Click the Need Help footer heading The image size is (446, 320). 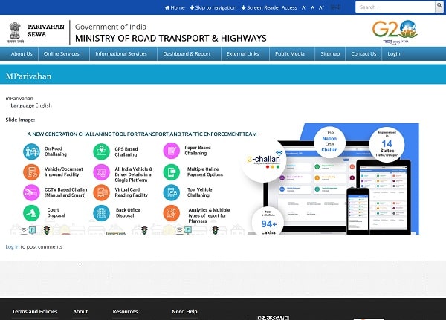coord(184,312)
